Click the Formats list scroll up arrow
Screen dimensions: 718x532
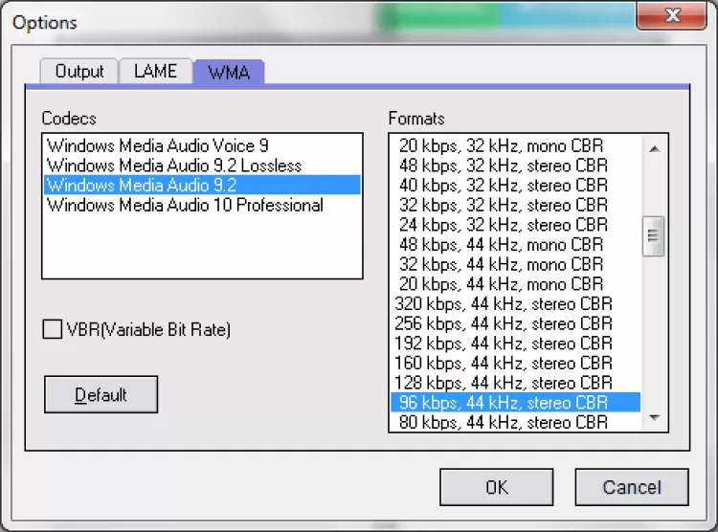tap(655, 148)
